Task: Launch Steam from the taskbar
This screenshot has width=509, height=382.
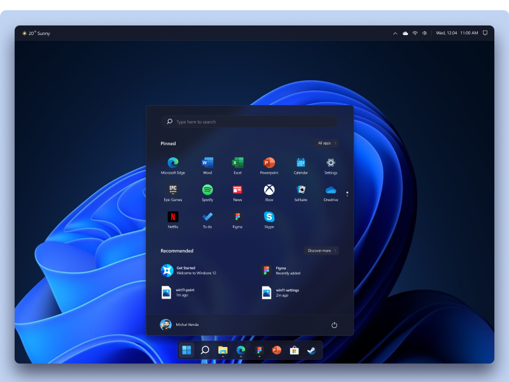Action: coord(311,350)
